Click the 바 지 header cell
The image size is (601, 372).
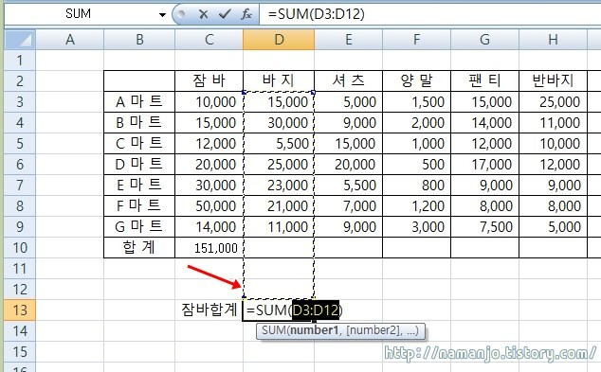coord(279,80)
